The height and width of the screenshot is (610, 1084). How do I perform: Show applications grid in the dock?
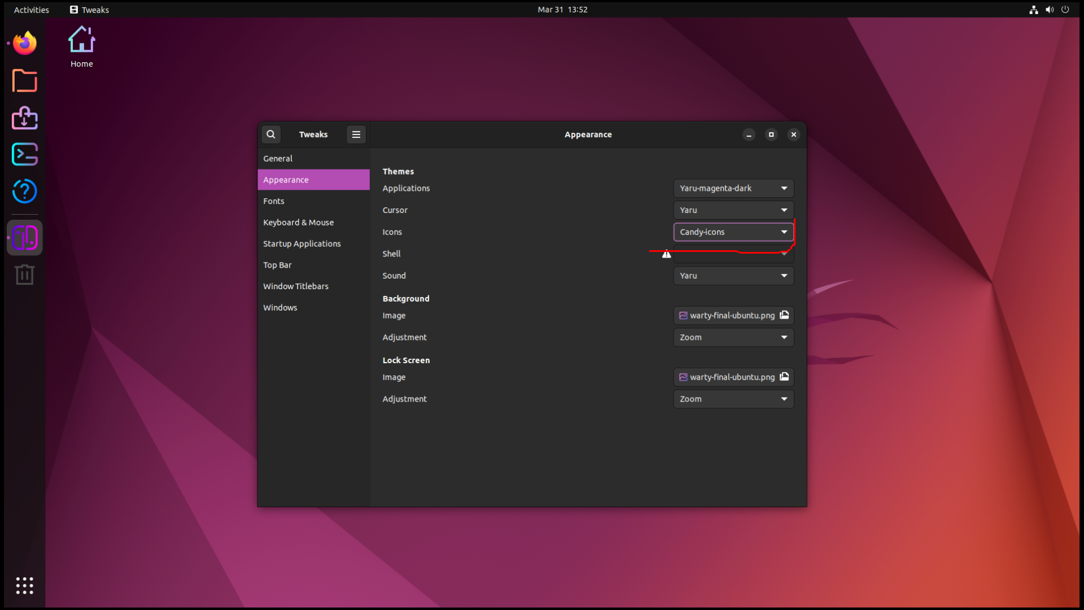25,586
